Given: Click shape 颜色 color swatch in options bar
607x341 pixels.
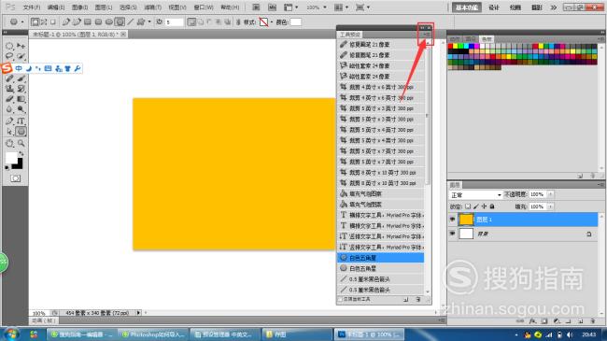Looking at the screenshot, I should click(296, 22).
